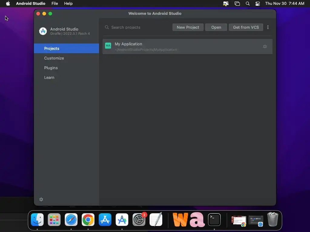Viewport: 310px width, 232px height.
Task: Click the search magnifier icon in projects
Action: [x=107, y=27]
